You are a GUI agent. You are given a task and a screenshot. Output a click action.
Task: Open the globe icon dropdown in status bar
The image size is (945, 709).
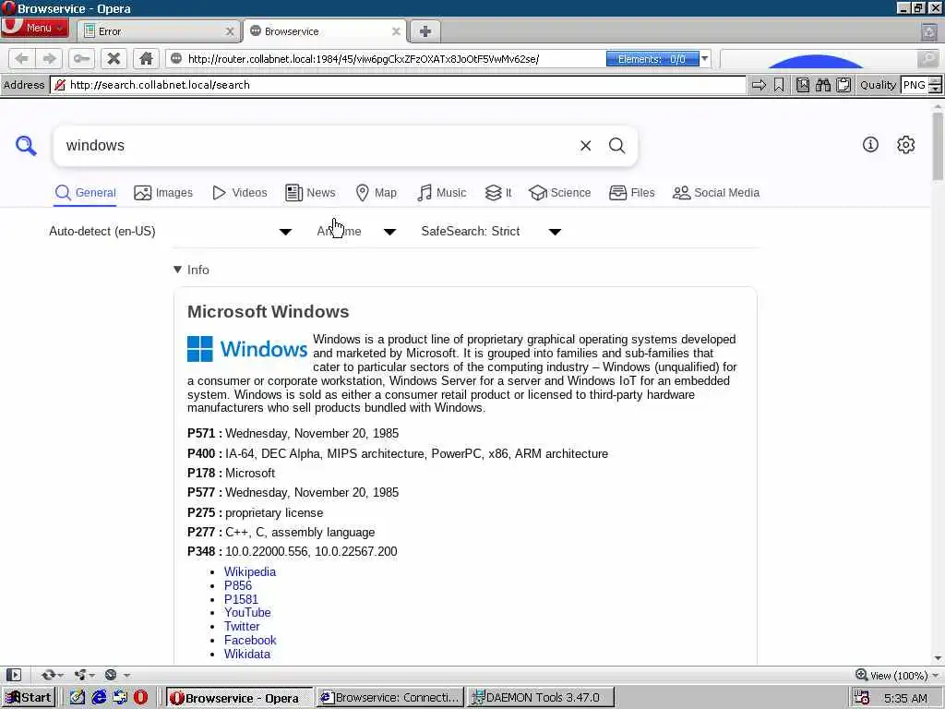tap(116, 675)
